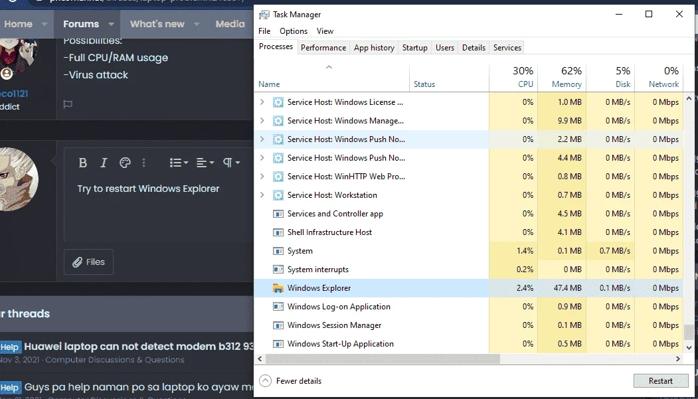Click the Services and Controller app icon
Screen dimensions: 698x399
click(278, 214)
